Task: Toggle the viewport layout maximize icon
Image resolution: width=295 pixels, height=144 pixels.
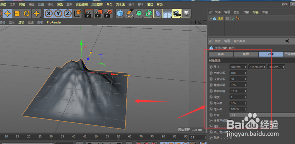Action: point(204,22)
